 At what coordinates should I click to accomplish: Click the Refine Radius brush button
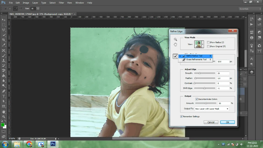click(175, 56)
